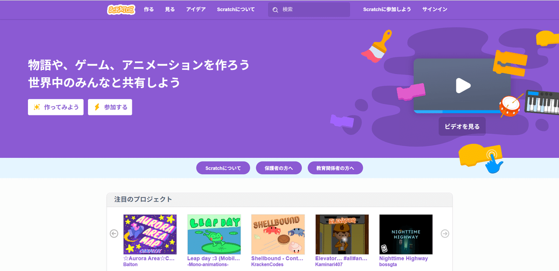
Task: Select Scratchについて in the navigation bar
Action: [236, 9]
